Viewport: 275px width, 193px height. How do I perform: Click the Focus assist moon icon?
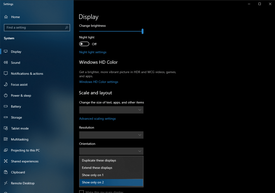click(x=6, y=84)
